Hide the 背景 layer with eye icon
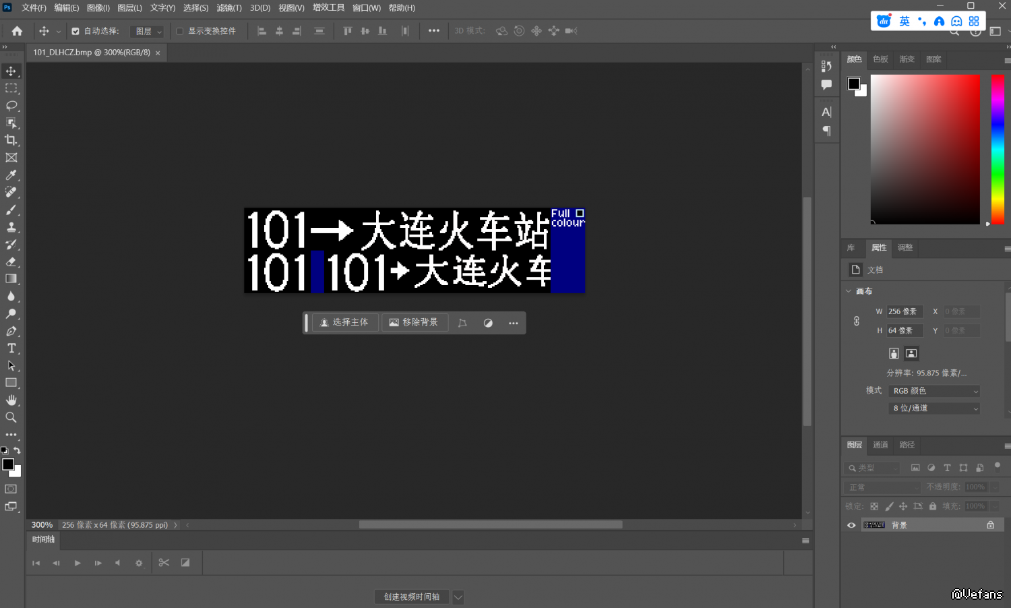This screenshot has height=608, width=1011. 851,525
